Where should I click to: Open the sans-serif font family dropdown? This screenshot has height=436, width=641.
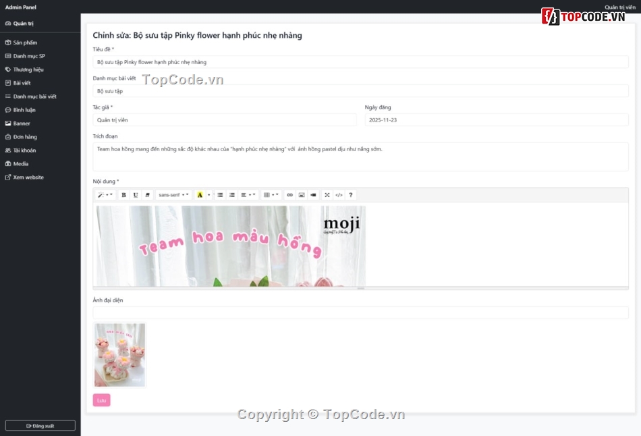[x=173, y=195]
